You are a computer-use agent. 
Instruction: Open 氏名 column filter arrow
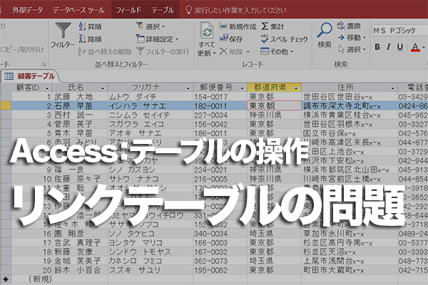pyautogui.click(x=103, y=88)
